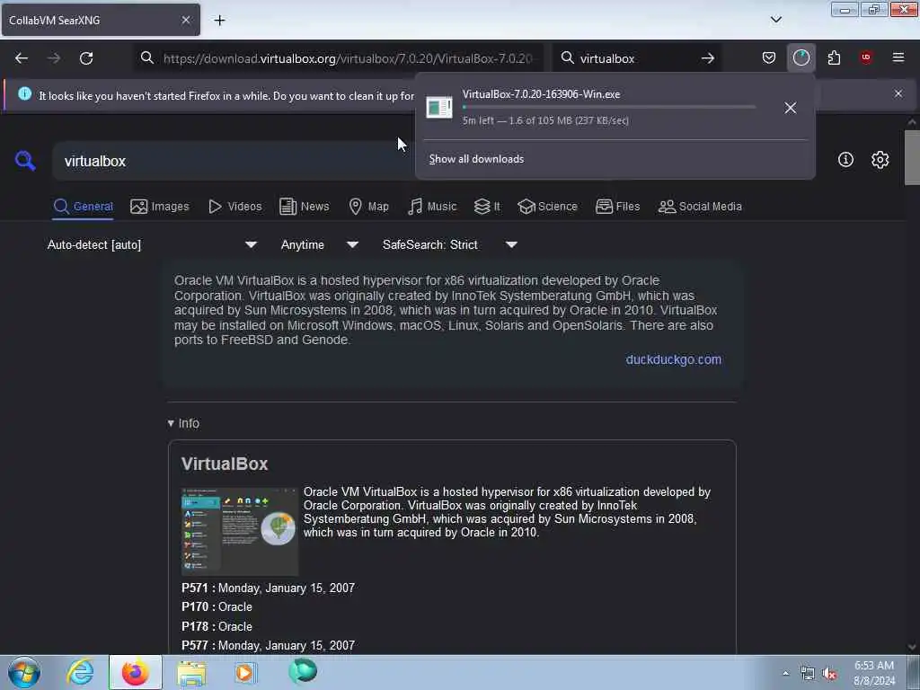Click the P170 : Oracle row

[x=217, y=607]
